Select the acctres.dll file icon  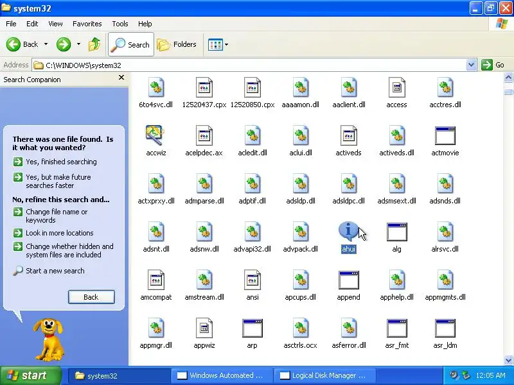445,87
